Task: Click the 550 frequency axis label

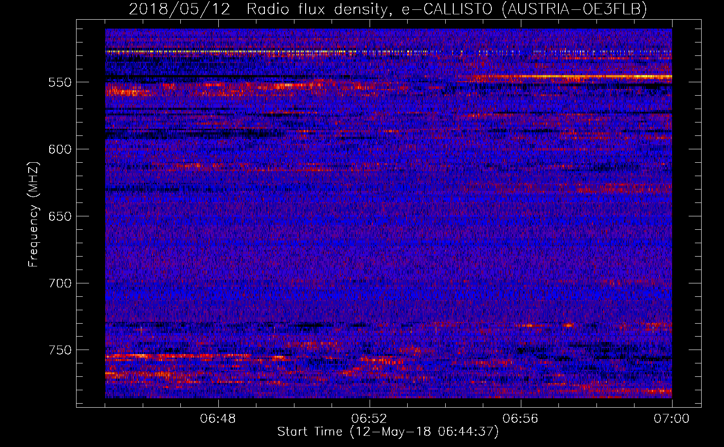Action: [60, 82]
